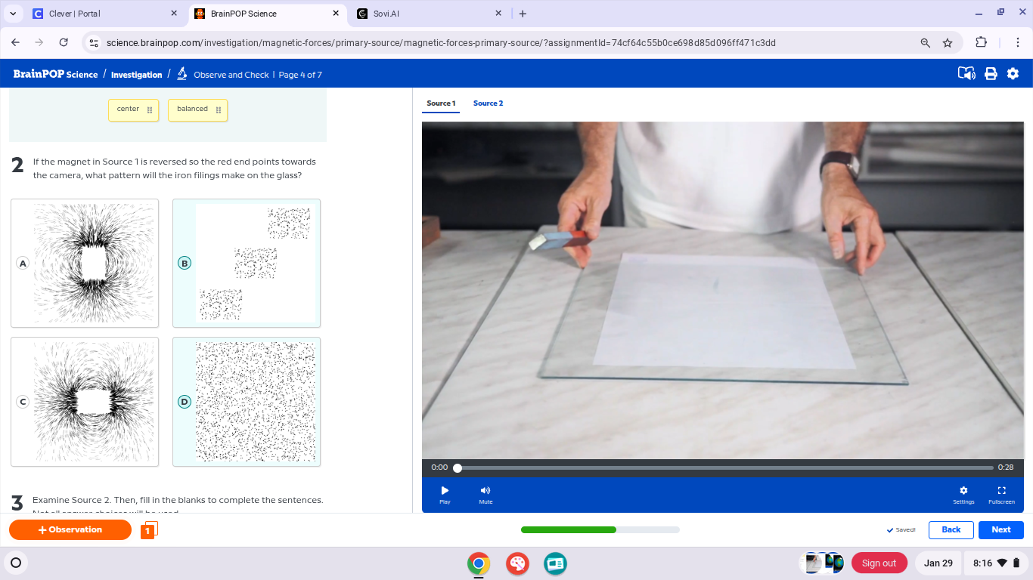Click the Next button
Screen dimensions: 1033x580
[x=1000, y=530]
